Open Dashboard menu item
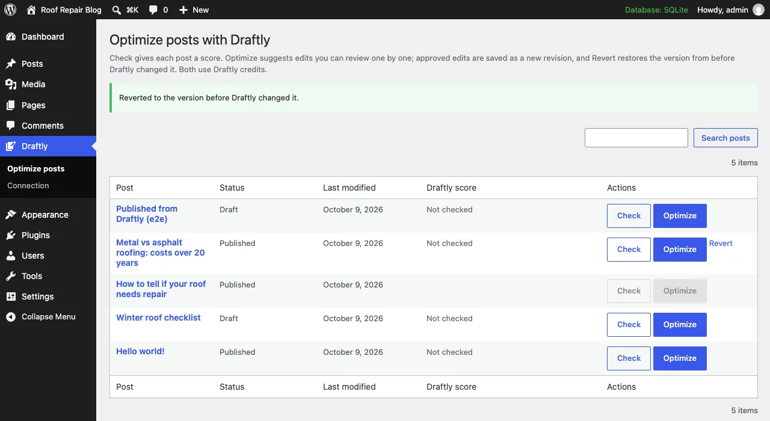The width and height of the screenshot is (770, 421). (x=48, y=37)
